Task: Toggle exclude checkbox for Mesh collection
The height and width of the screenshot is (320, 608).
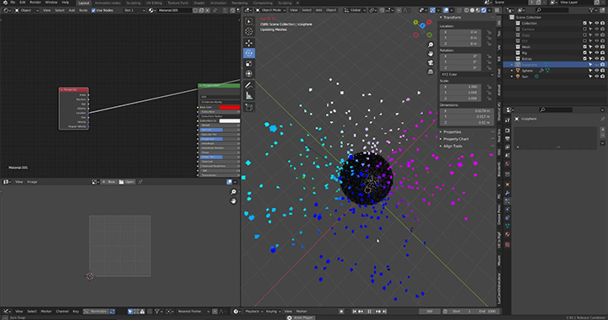Action: 584,47
